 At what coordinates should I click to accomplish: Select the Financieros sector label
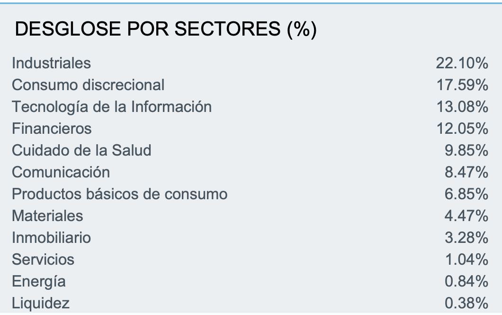pos(52,129)
